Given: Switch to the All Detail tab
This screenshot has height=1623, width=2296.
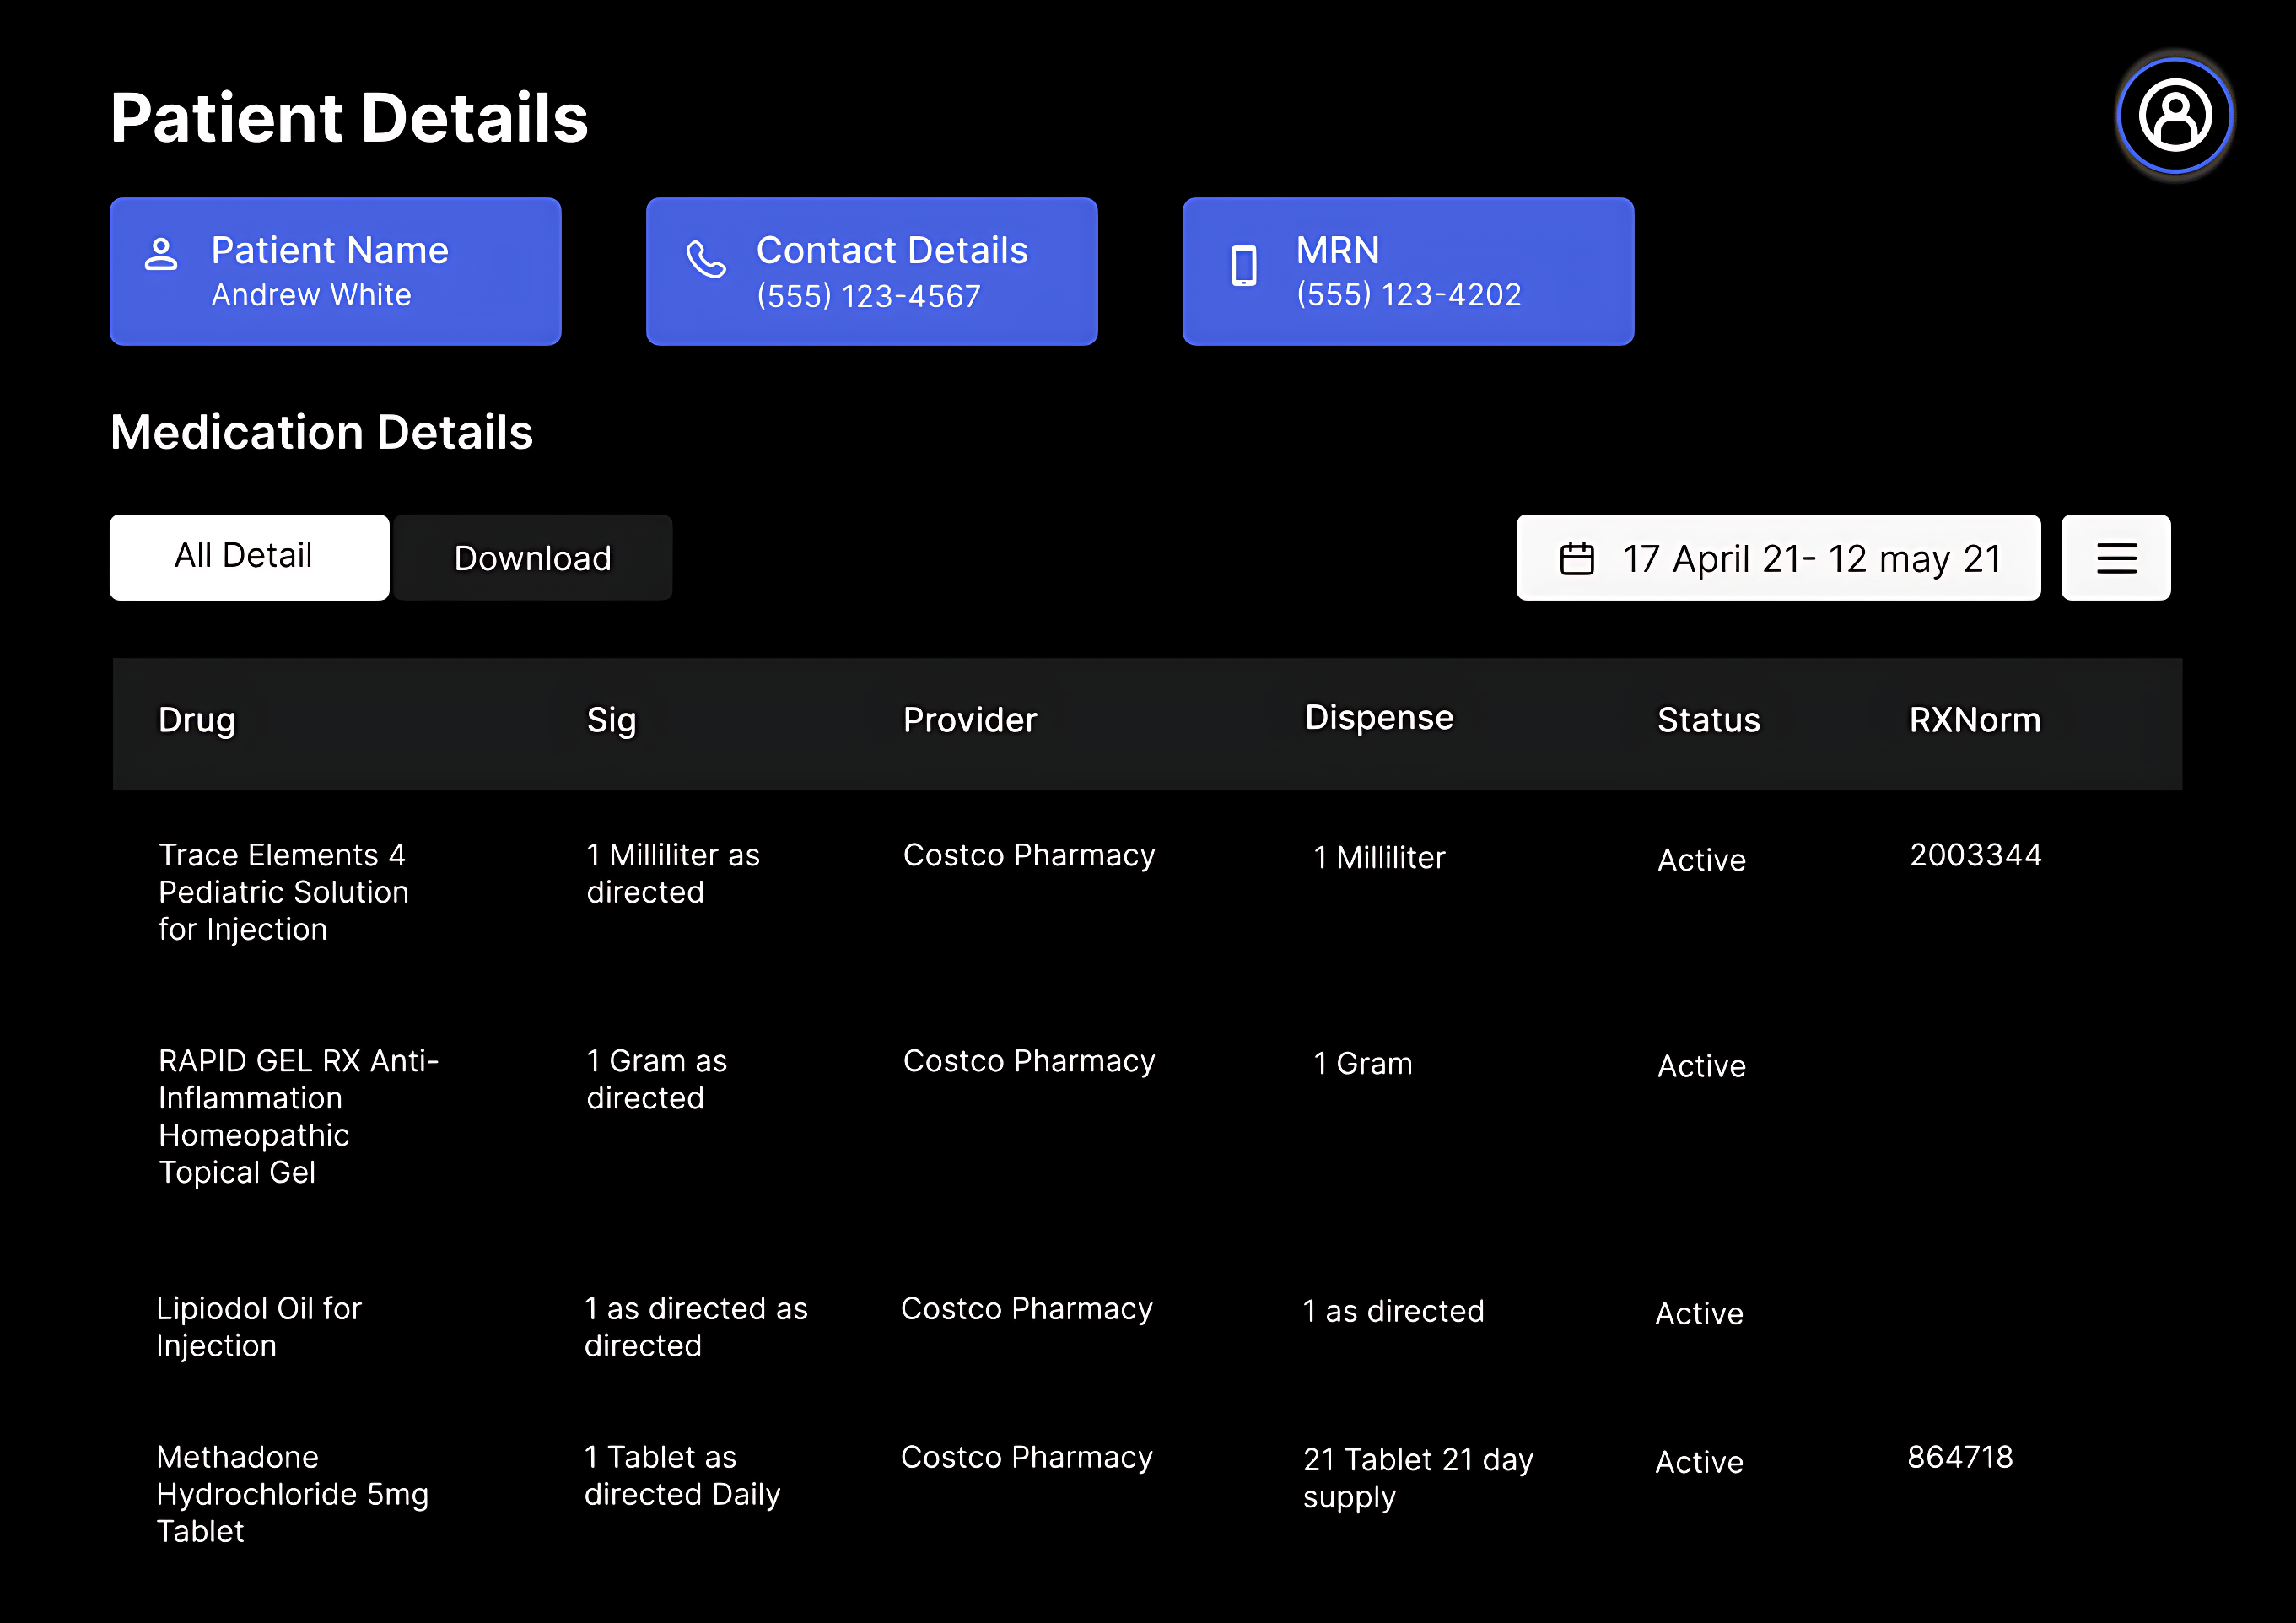Looking at the screenshot, I should pos(249,557).
